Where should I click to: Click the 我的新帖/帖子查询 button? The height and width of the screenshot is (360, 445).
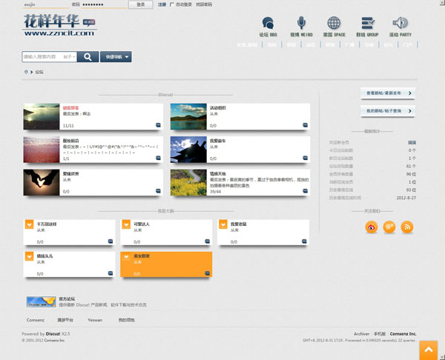tap(388, 111)
